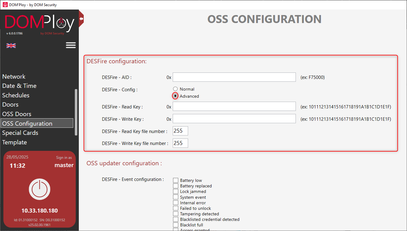Toggle the System event checkbox
Screen dimensions: 407x231
[x=176, y=197]
